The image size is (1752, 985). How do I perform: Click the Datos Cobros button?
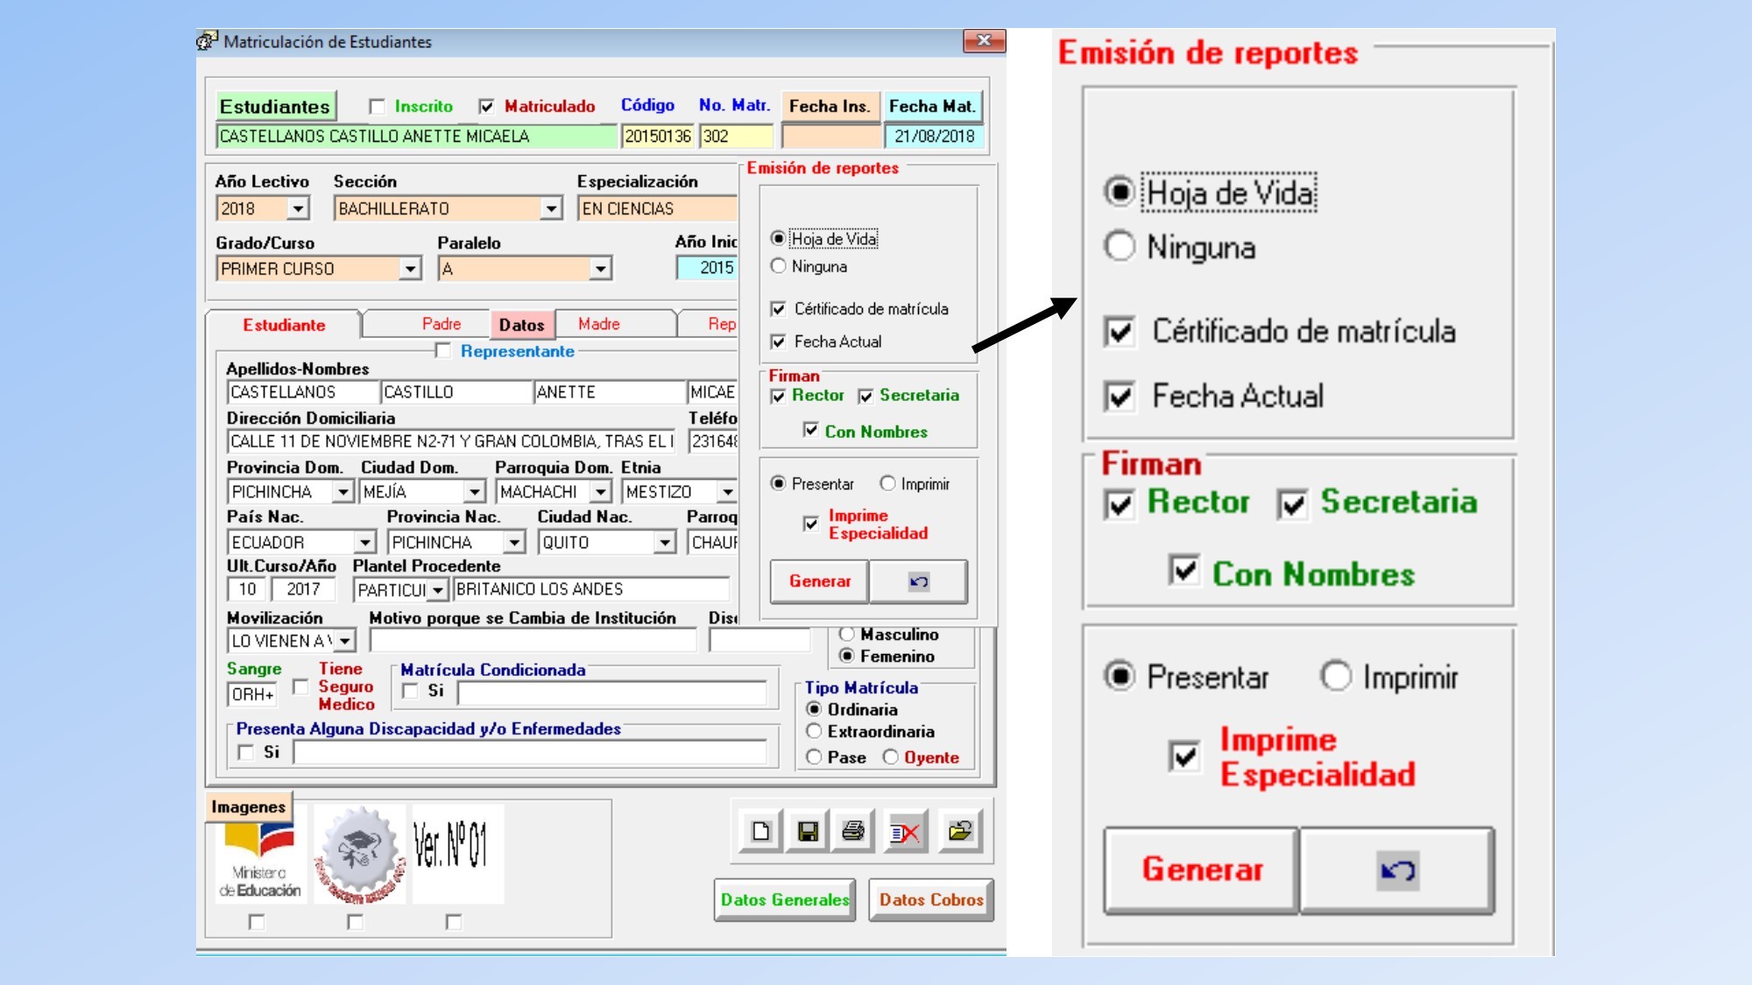(931, 900)
